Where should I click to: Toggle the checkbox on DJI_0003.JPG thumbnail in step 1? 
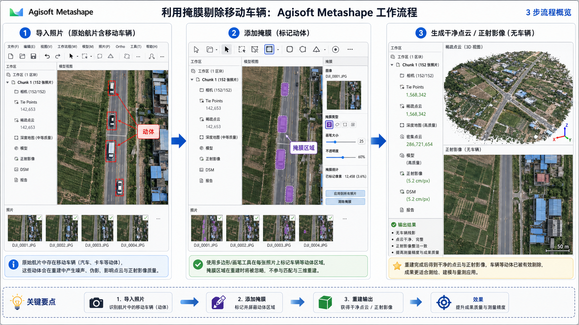click(111, 218)
